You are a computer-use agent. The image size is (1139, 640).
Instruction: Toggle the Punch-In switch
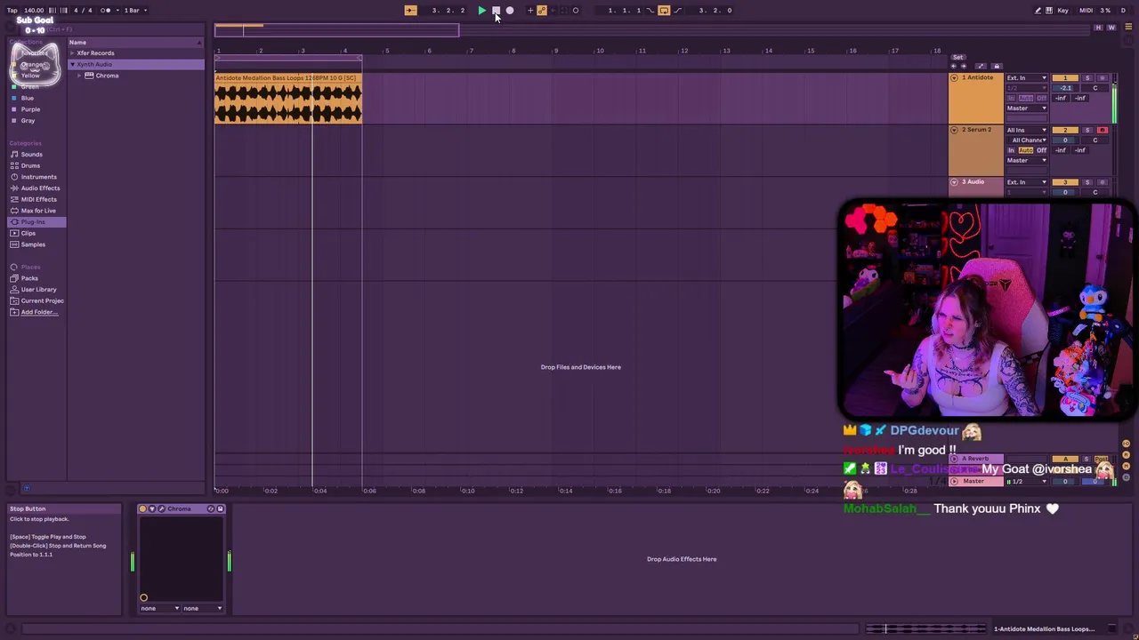(x=650, y=11)
